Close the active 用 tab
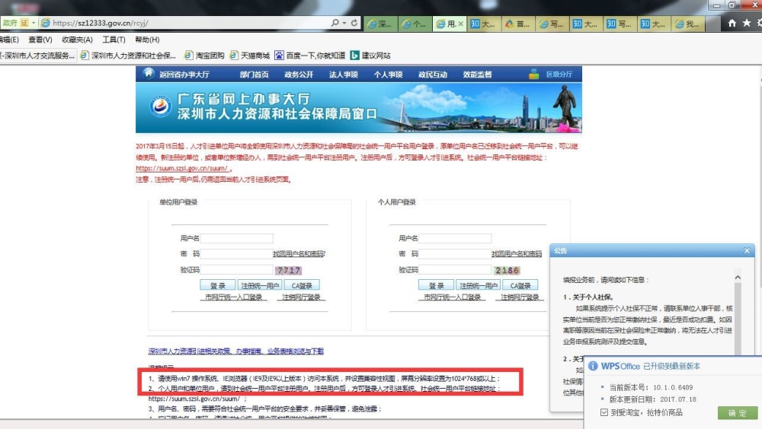762x429 pixels. point(460,24)
